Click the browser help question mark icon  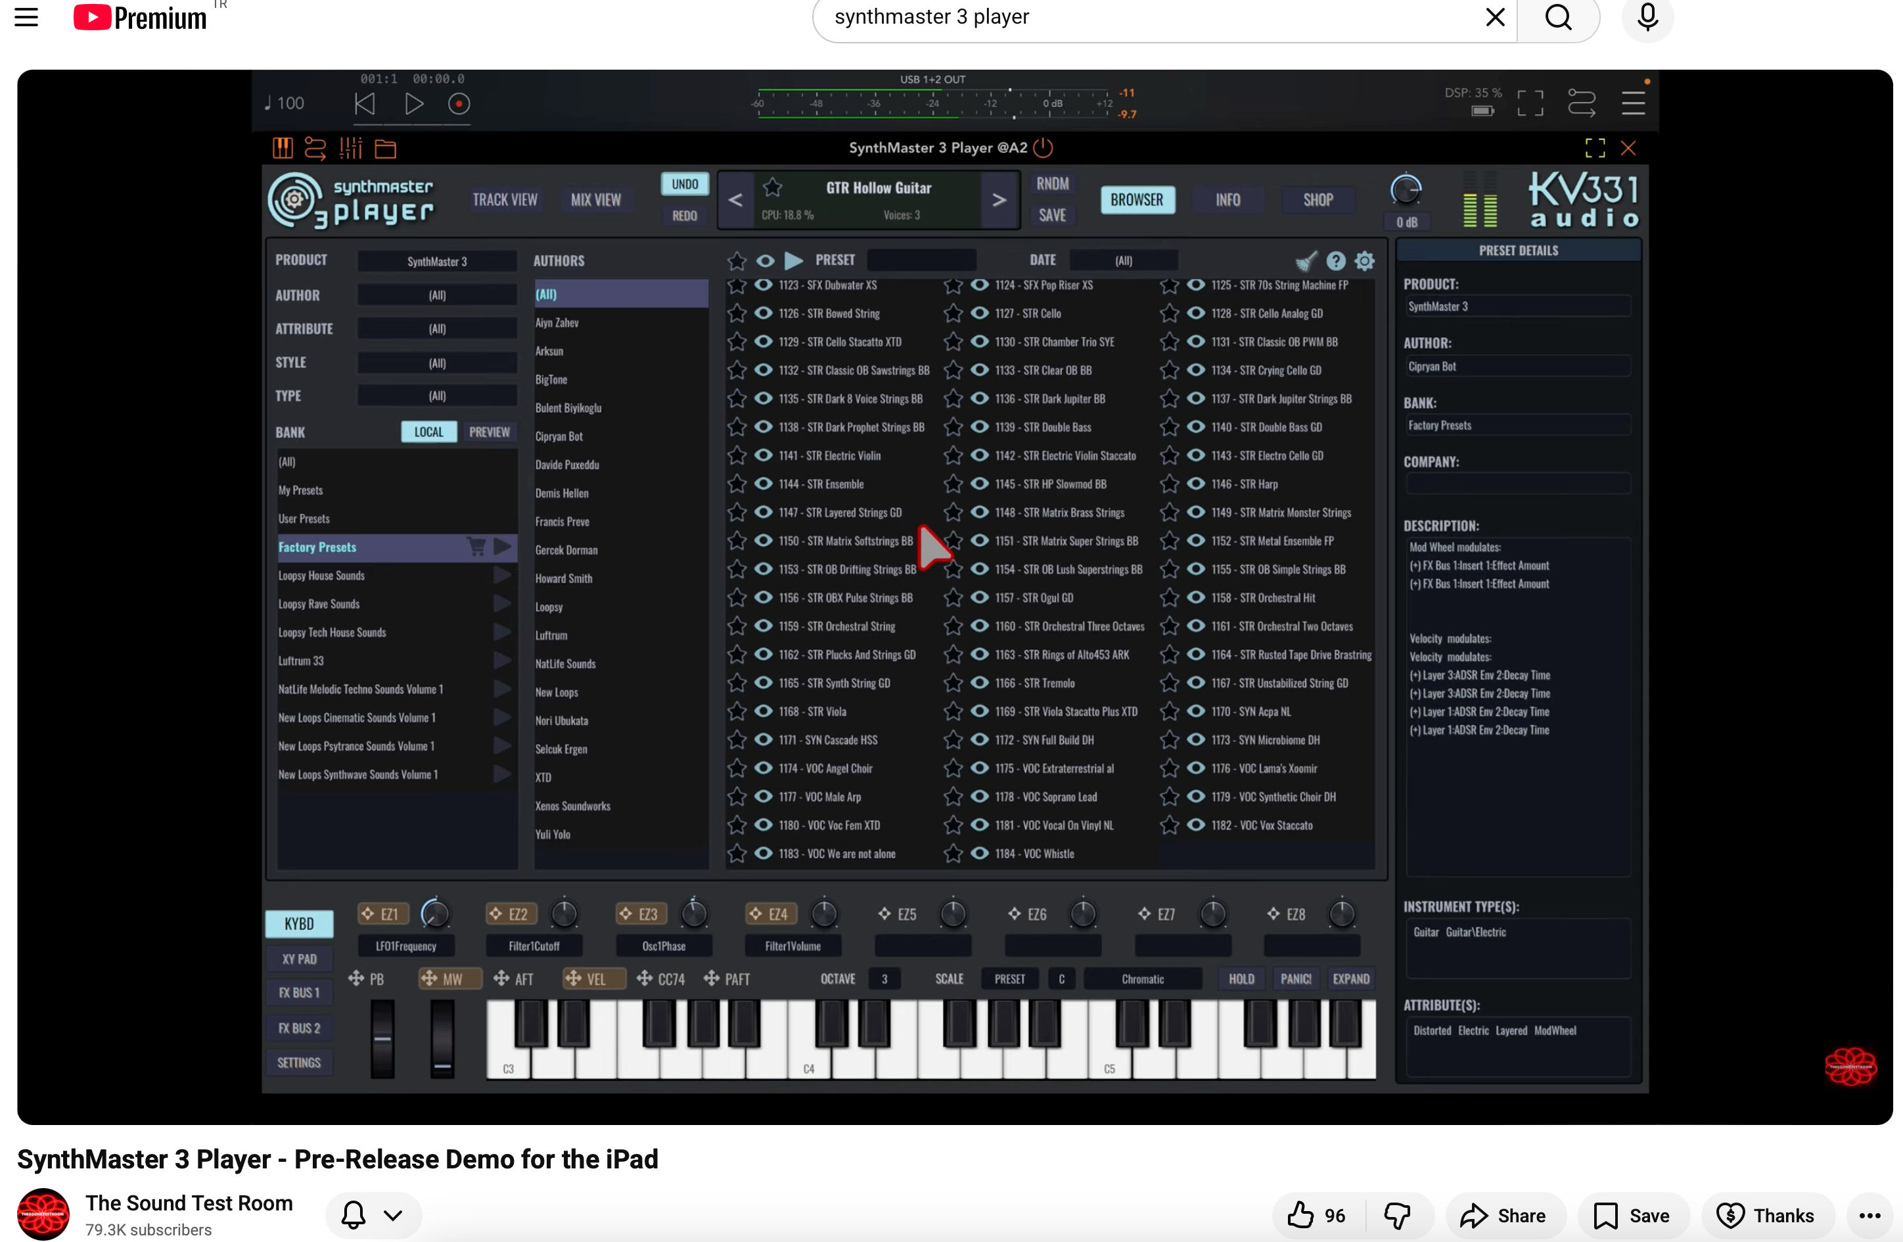pyautogui.click(x=1335, y=261)
